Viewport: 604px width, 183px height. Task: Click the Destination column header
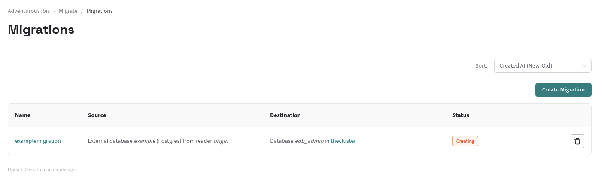285,115
